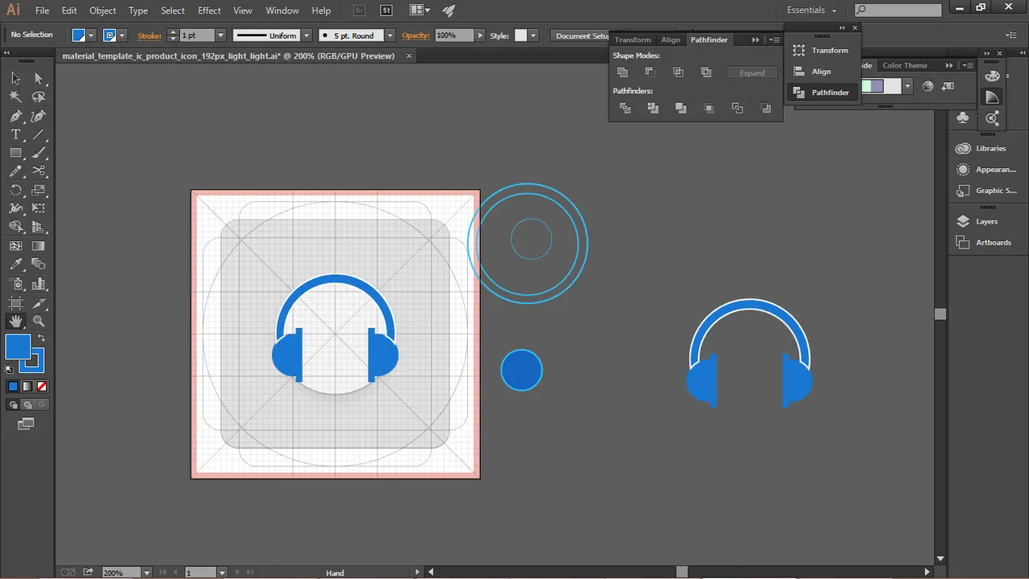Switch to the Align tab
The image size is (1029, 579).
[670, 39]
